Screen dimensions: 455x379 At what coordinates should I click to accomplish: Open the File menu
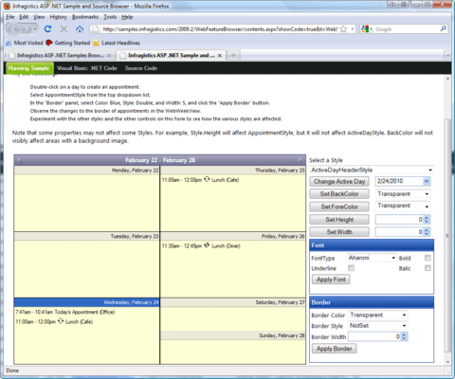10,17
